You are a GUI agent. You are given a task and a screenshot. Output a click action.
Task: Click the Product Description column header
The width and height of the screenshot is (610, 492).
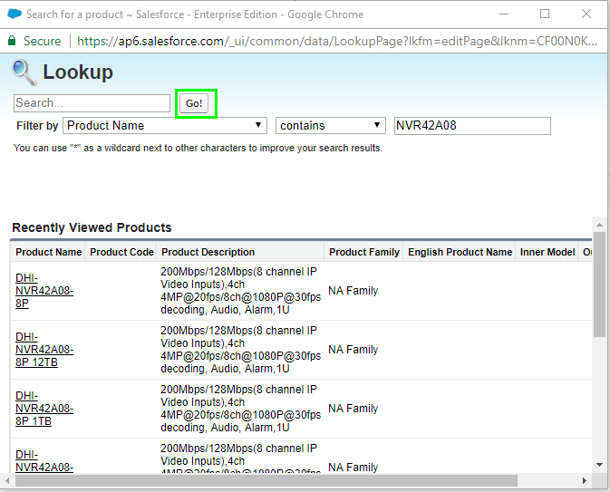pos(208,252)
